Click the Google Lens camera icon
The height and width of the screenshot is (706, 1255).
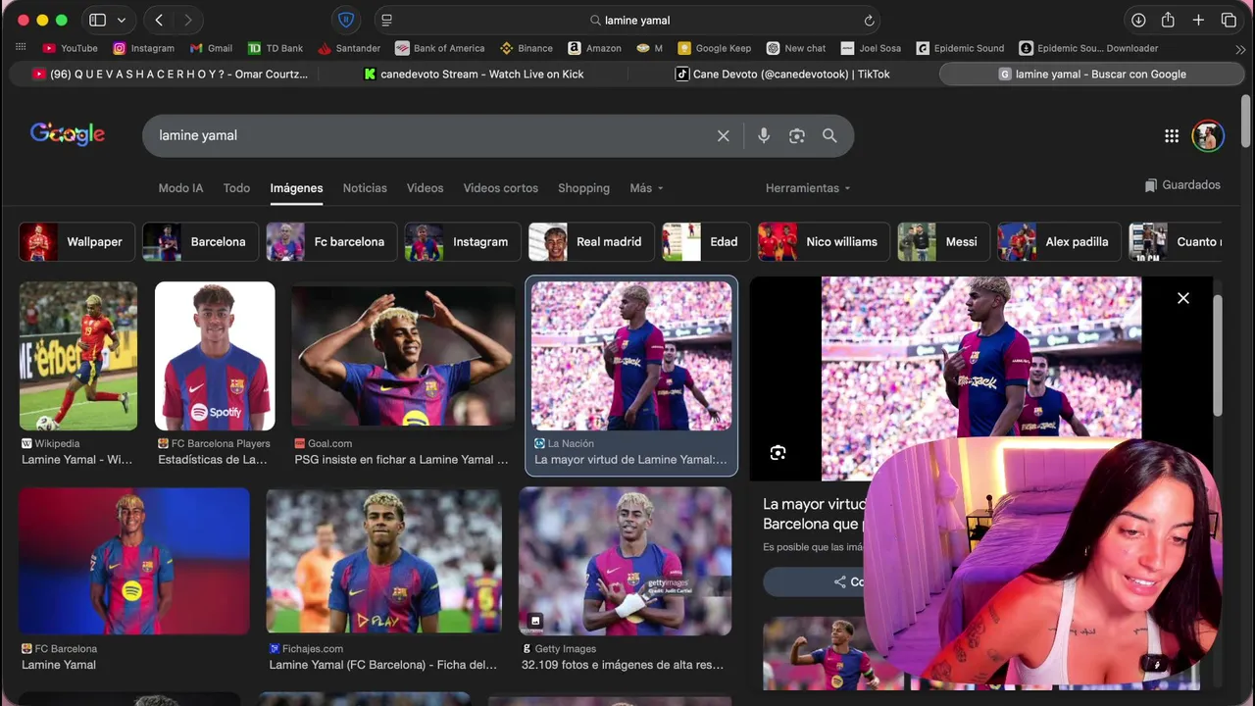click(796, 135)
